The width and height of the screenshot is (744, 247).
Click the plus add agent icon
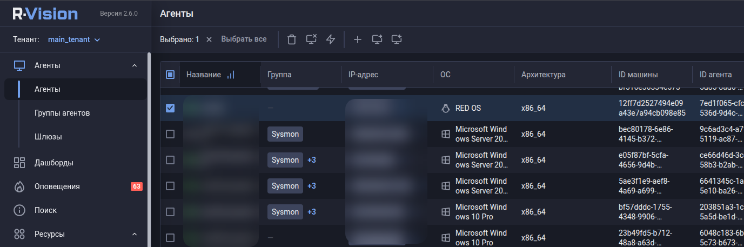tap(357, 39)
